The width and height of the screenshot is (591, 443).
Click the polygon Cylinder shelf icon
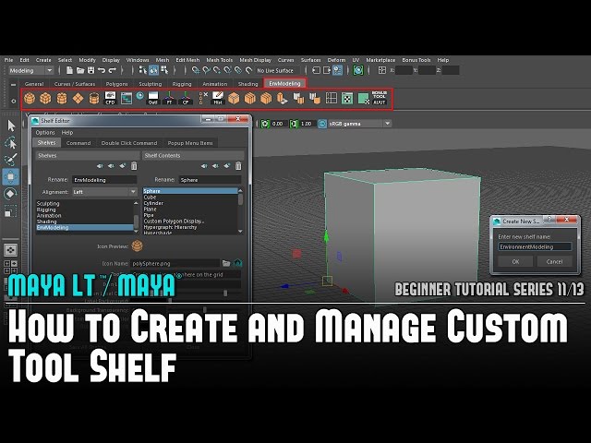[62, 99]
